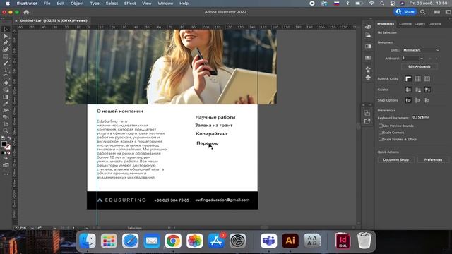This screenshot has width=452, height=254.
Task: Toggle Lock Guides button
Action: click(x=417, y=90)
